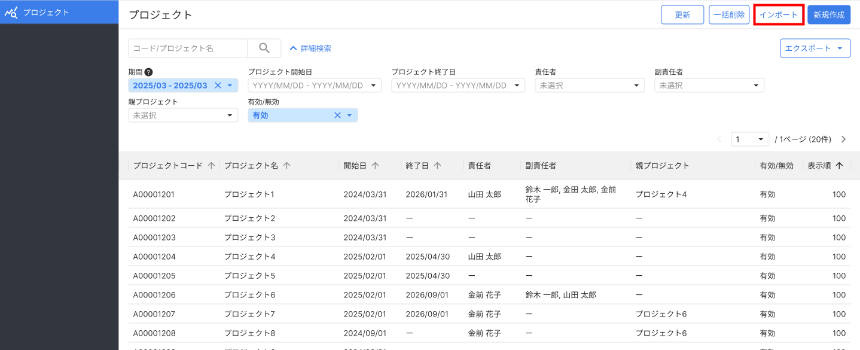This screenshot has width=860, height=350.
Task: Sort by 終了日 arrow icon
Action: pos(437,166)
